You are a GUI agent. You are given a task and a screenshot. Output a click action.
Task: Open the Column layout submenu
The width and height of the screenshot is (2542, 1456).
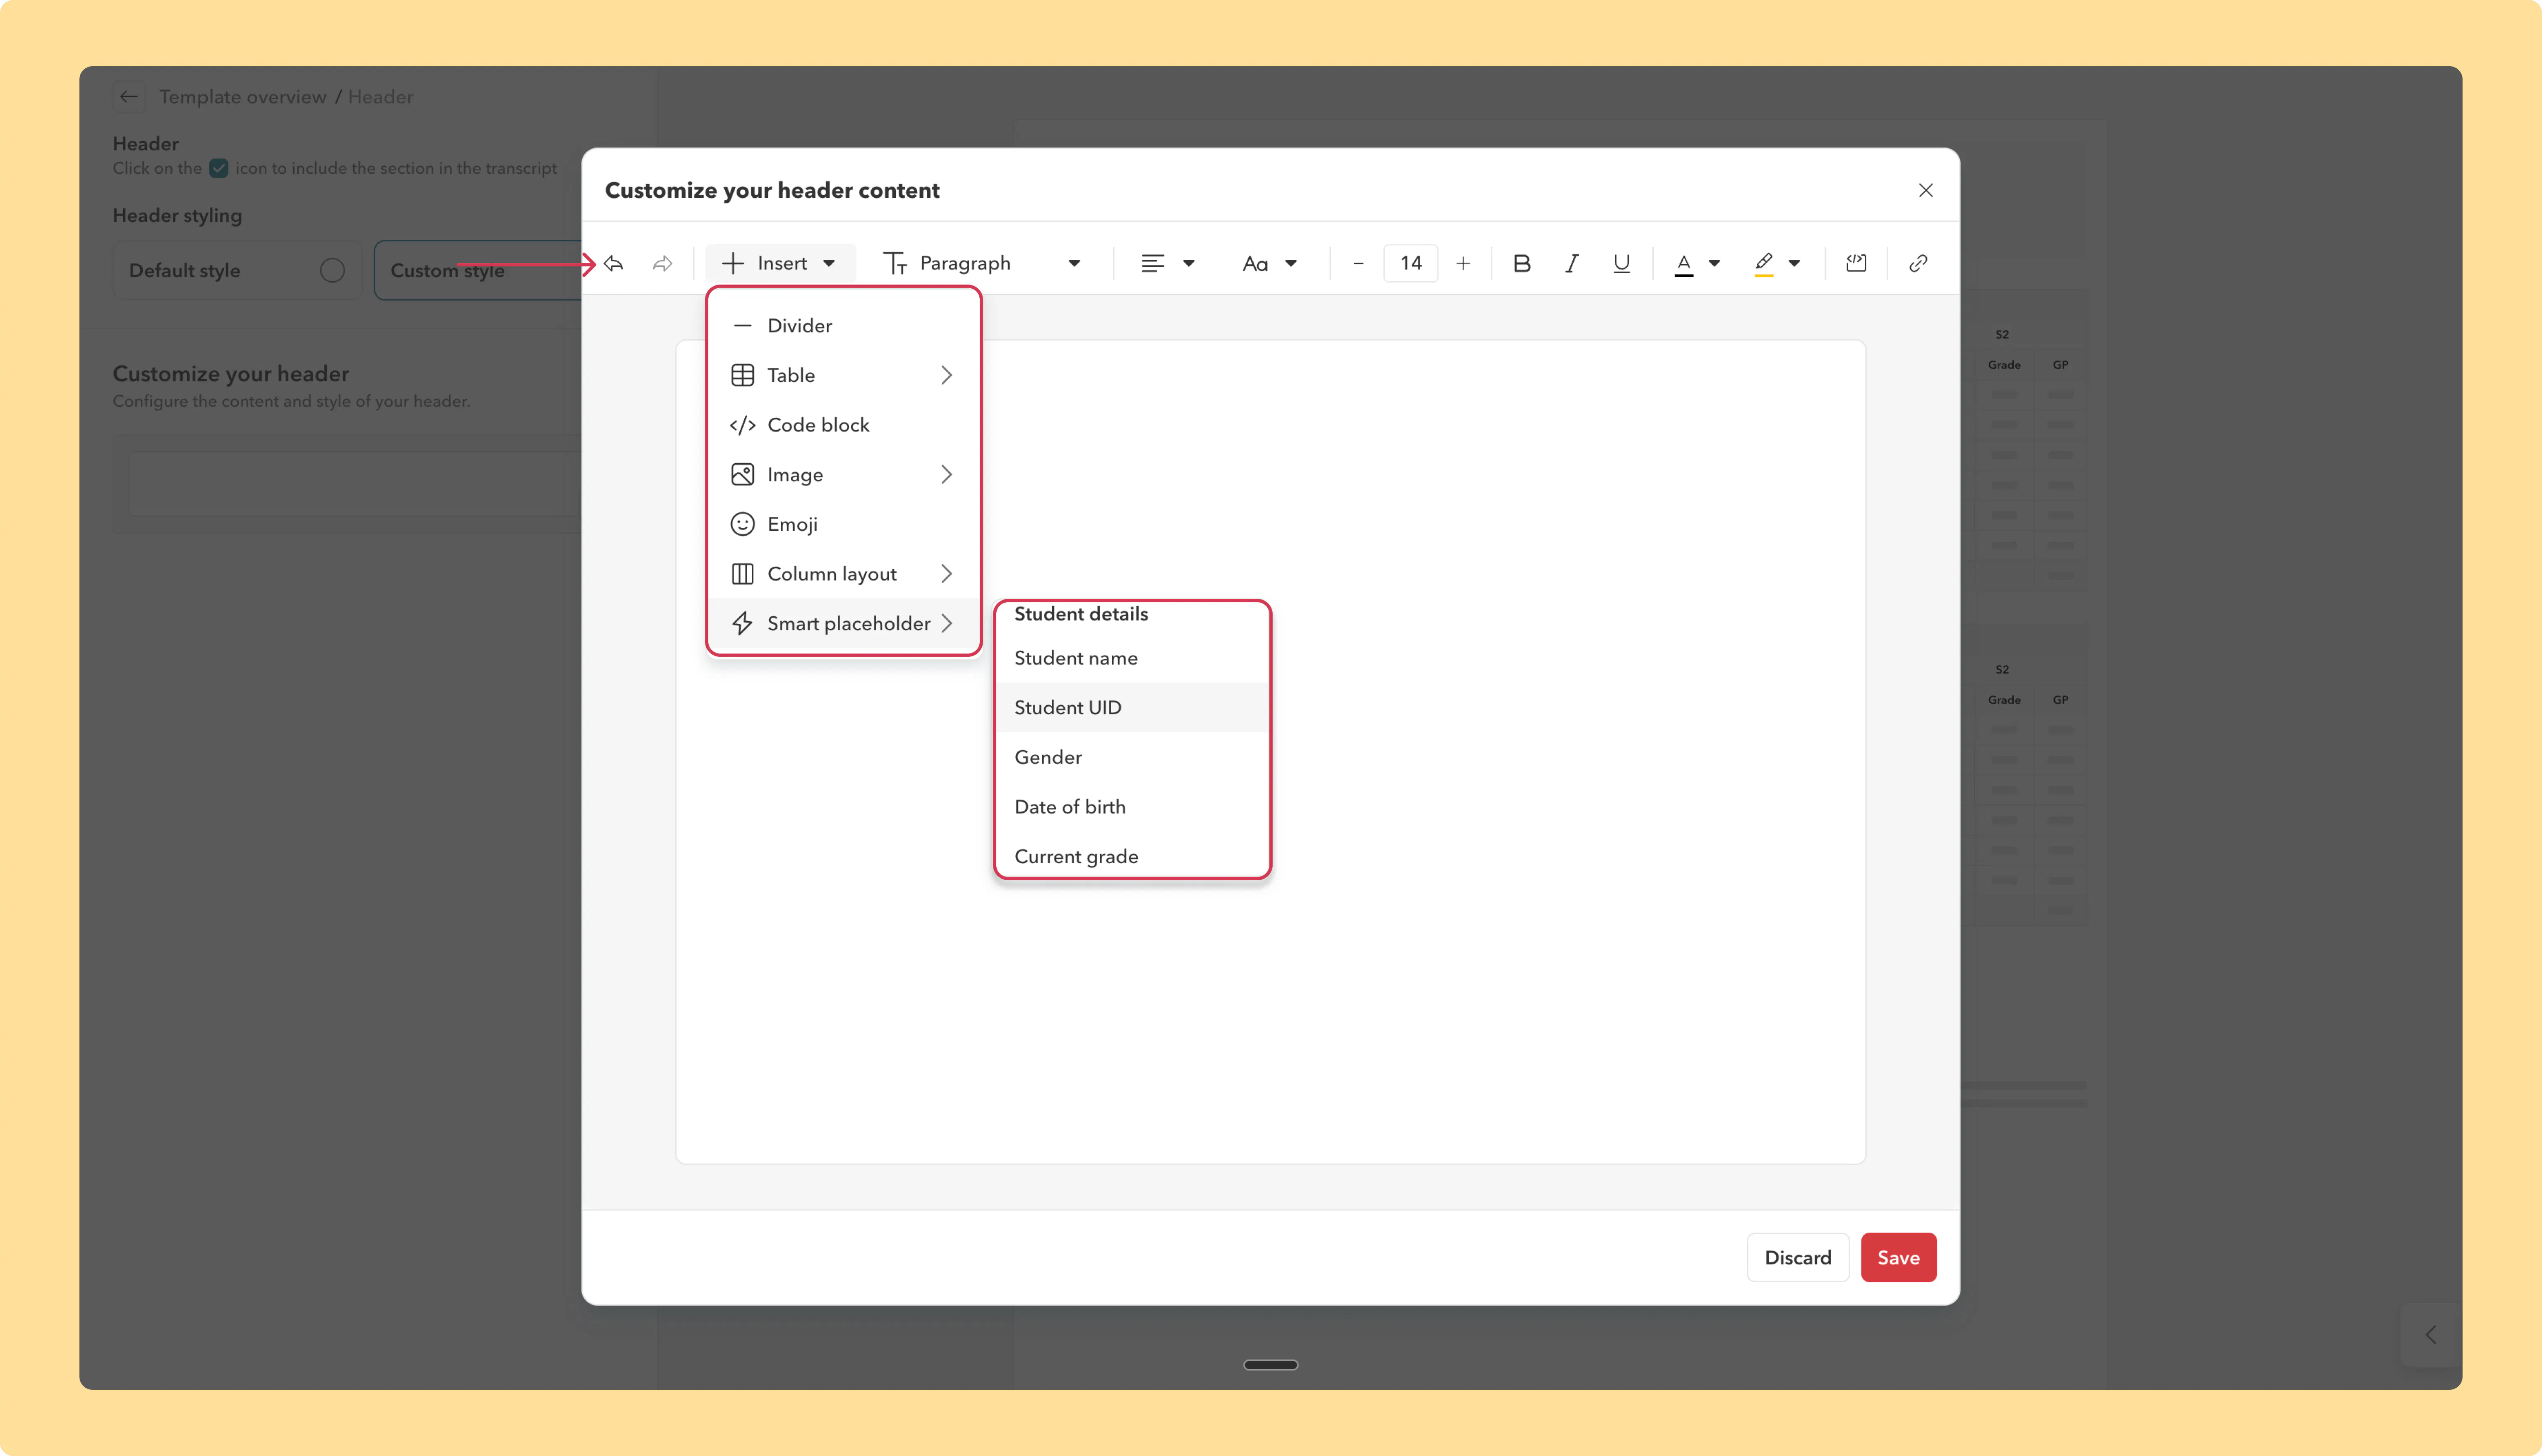844,574
